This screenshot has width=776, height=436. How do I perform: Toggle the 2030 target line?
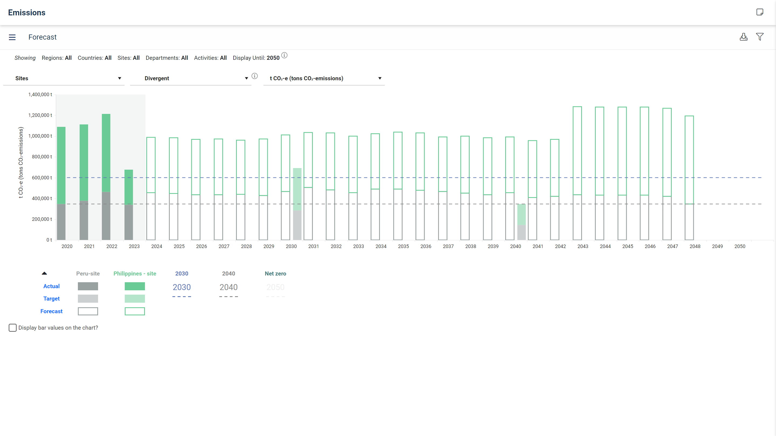pos(181,288)
